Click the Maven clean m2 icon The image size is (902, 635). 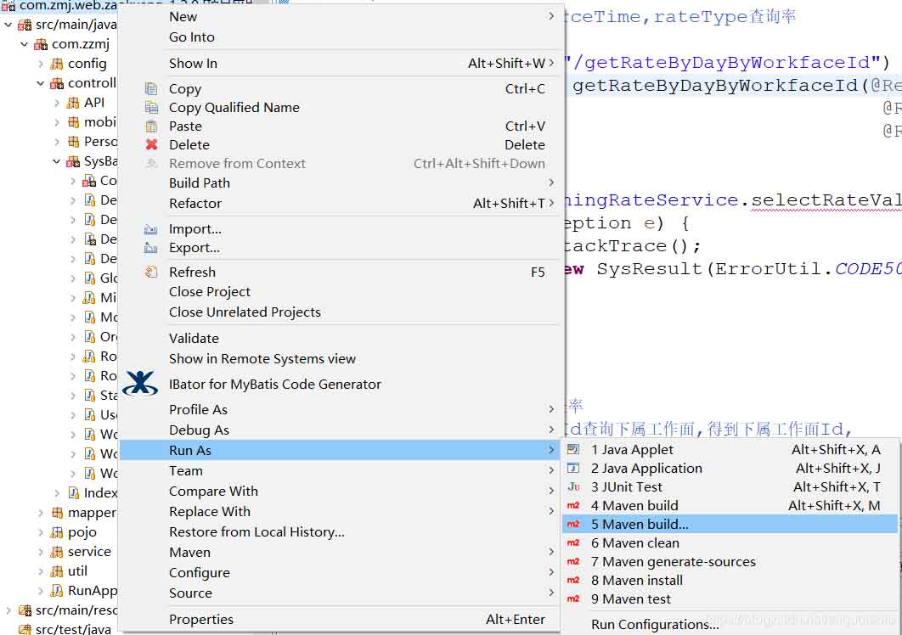[x=573, y=543]
